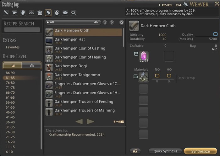Click the Quick Synthesis button
220x156 pixels.
tap(165, 151)
